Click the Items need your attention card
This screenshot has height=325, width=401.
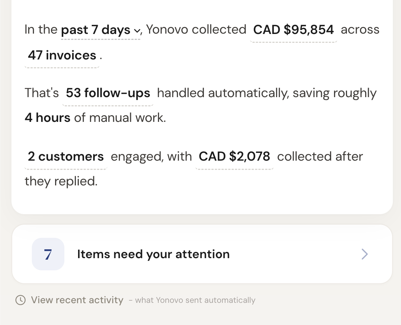[x=202, y=254]
